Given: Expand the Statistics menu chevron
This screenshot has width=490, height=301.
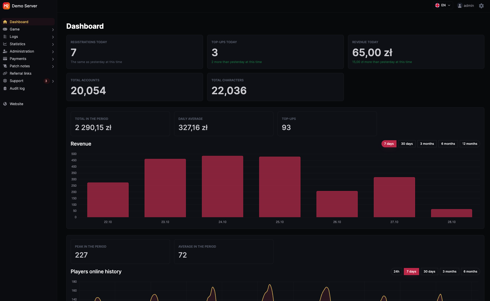Looking at the screenshot, I should (53, 44).
